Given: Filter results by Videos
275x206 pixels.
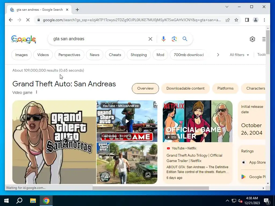Looking at the screenshot, I should (43, 55).
